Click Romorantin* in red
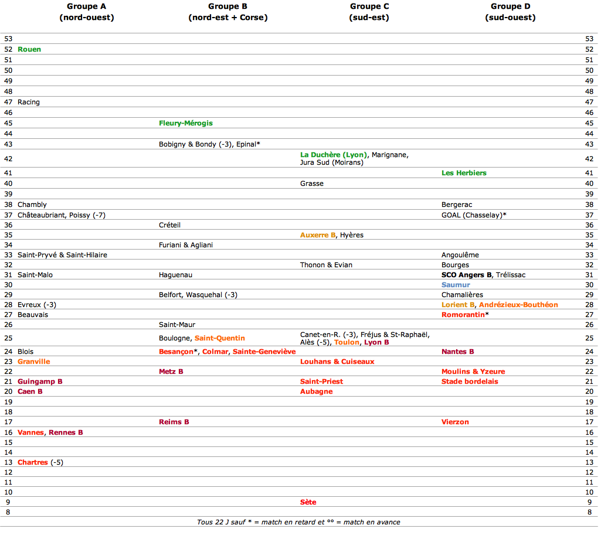Viewport: 601px width, 546px height. pyautogui.click(x=465, y=315)
